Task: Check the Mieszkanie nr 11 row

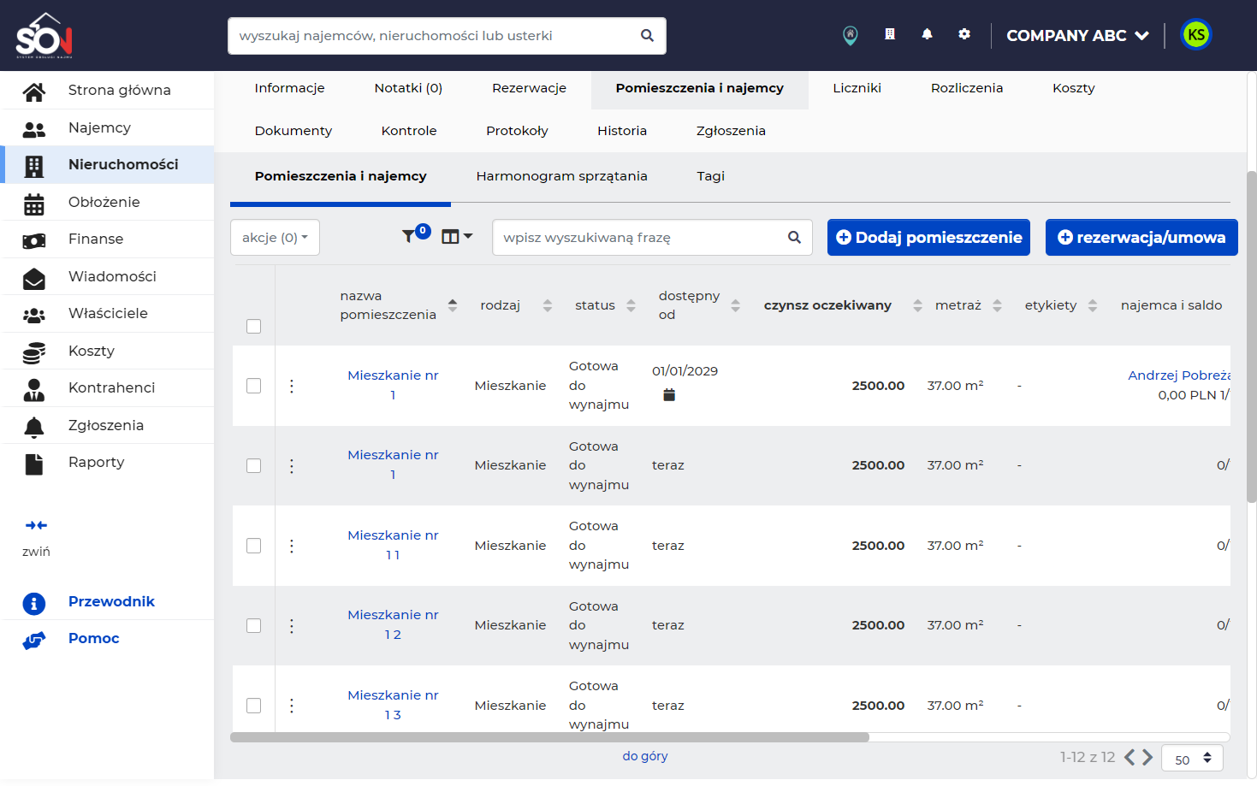Action: (x=253, y=546)
